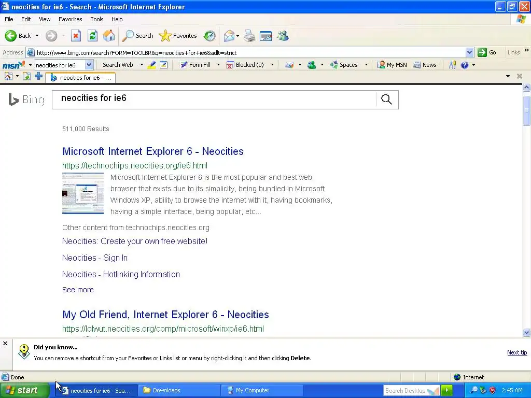
Task: Click the Bing logo
Action: (26, 99)
